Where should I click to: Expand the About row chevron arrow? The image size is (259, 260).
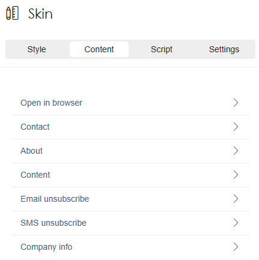(236, 151)
